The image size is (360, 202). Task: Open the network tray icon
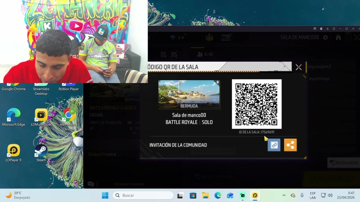point(323,195)
